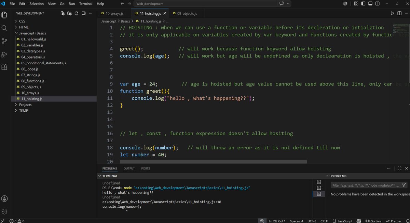Expand the Projects folder

(25, 105)
